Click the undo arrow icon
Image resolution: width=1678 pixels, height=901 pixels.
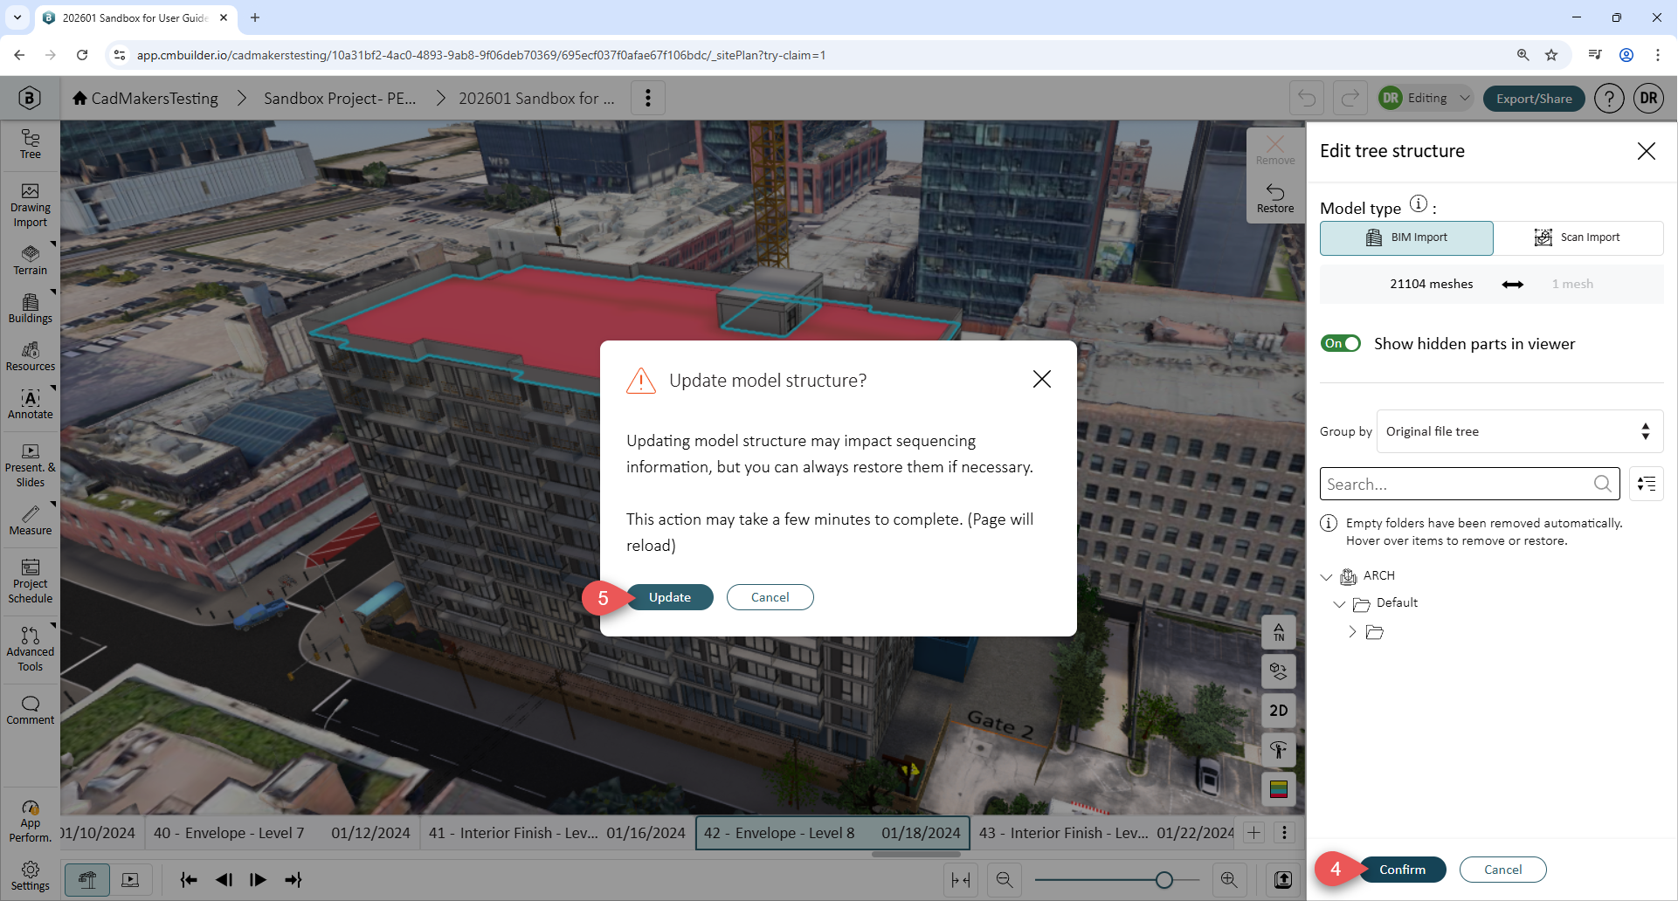[1307, 98]
